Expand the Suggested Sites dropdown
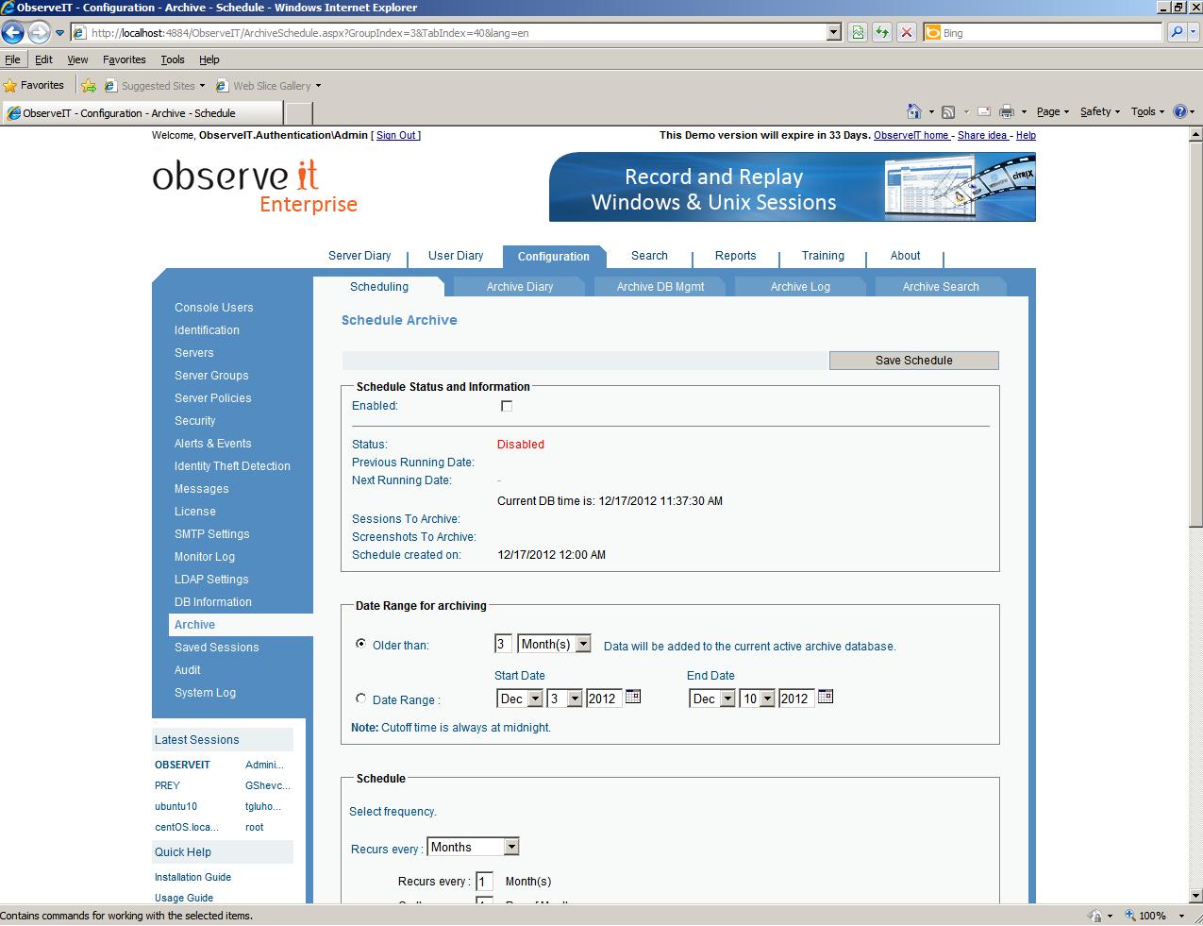 tap(202, 86)
